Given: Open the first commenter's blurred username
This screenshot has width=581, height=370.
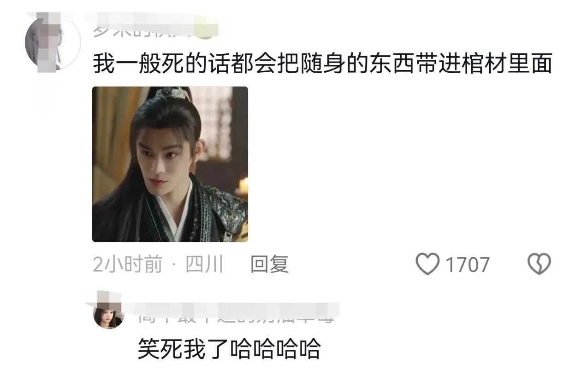Looking at the screenshot, I should tap(152, 30).
